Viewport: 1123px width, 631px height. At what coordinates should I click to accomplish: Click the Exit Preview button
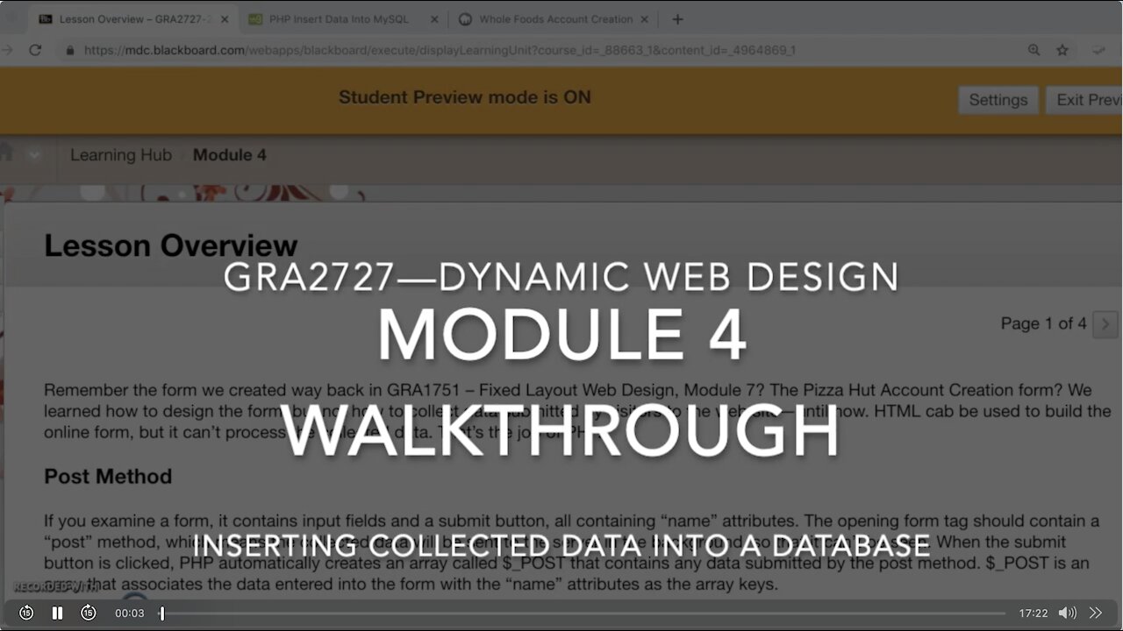coord(1086,100)
